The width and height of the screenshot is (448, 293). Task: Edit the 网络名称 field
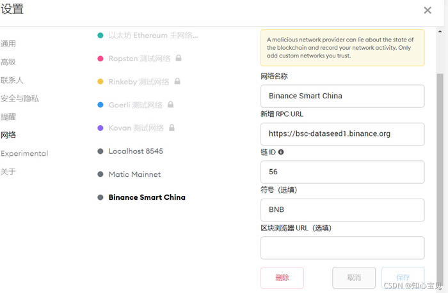pyautogui.click(x=342, y=96)
